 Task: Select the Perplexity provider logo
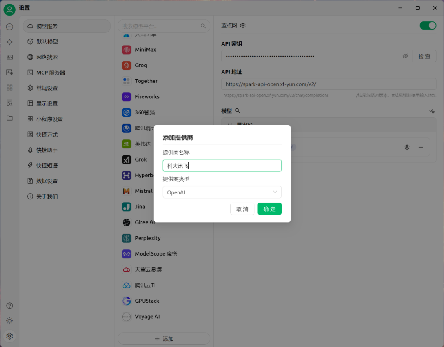pos(127,238)
